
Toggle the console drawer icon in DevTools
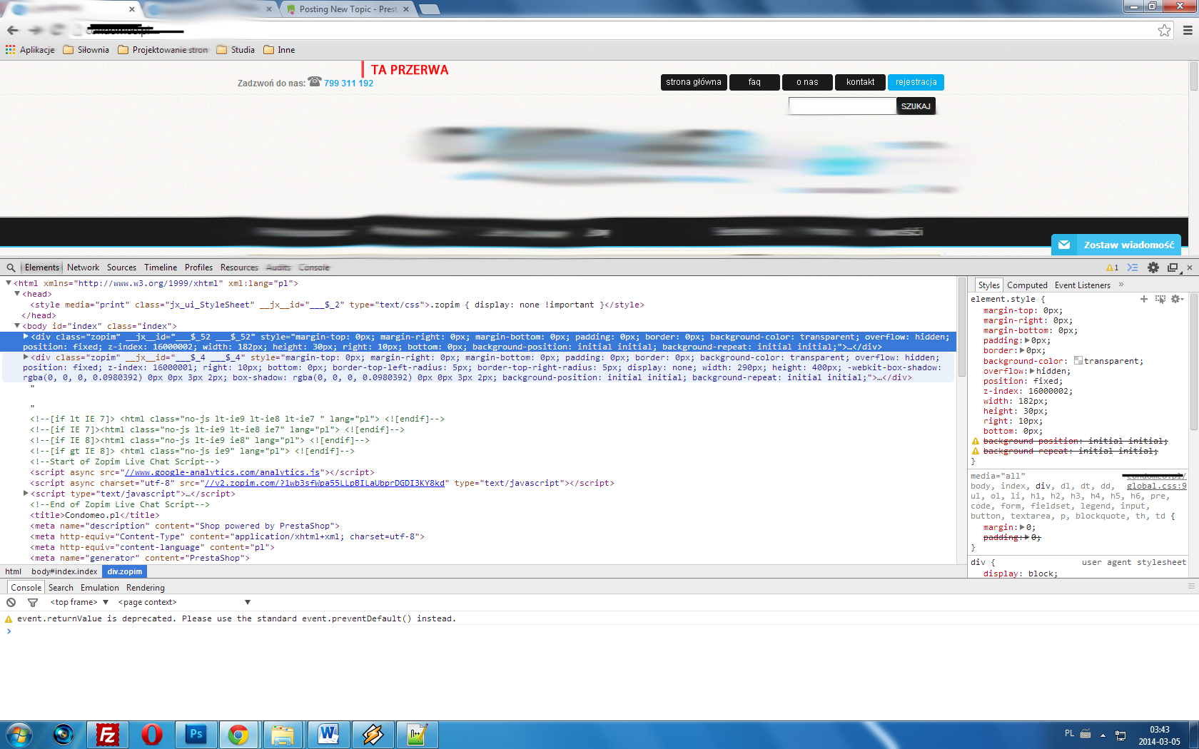point(1133,267)
